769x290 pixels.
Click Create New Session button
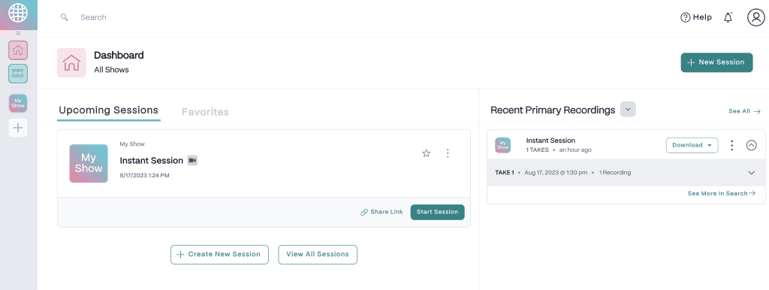click(x=219, y=254)
